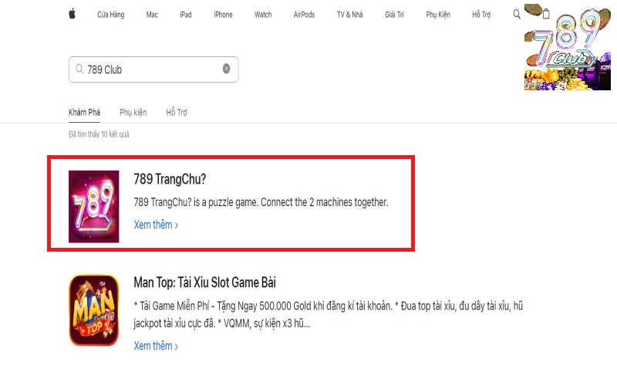Open the Mac menu item

click(x=152, y=15)
